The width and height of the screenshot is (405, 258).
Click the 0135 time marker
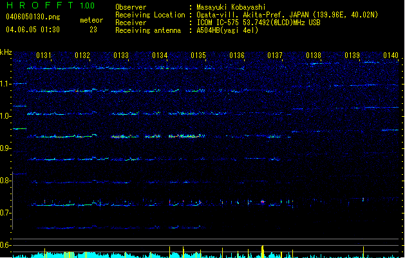(x=198, y=55)
